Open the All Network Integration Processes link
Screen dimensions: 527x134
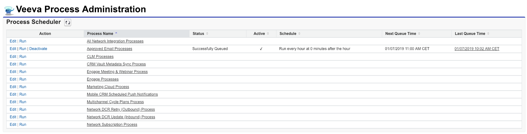[115, 41]
